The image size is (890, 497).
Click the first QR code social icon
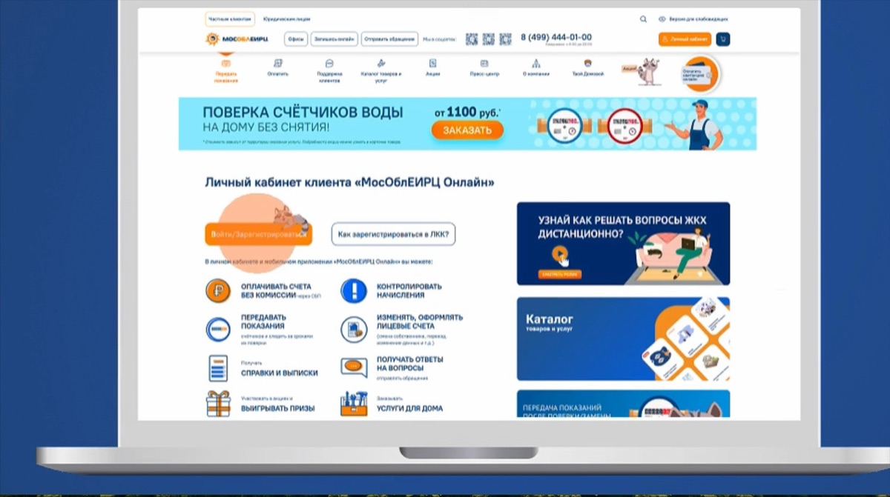(x=472, y=39)
